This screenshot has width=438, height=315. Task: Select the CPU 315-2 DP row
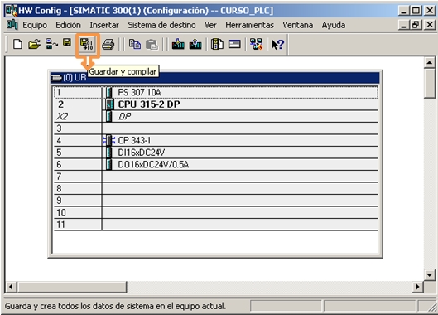click(x=216, y=104)
